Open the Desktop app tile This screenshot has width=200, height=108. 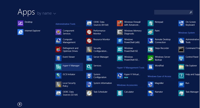[25, 23]
